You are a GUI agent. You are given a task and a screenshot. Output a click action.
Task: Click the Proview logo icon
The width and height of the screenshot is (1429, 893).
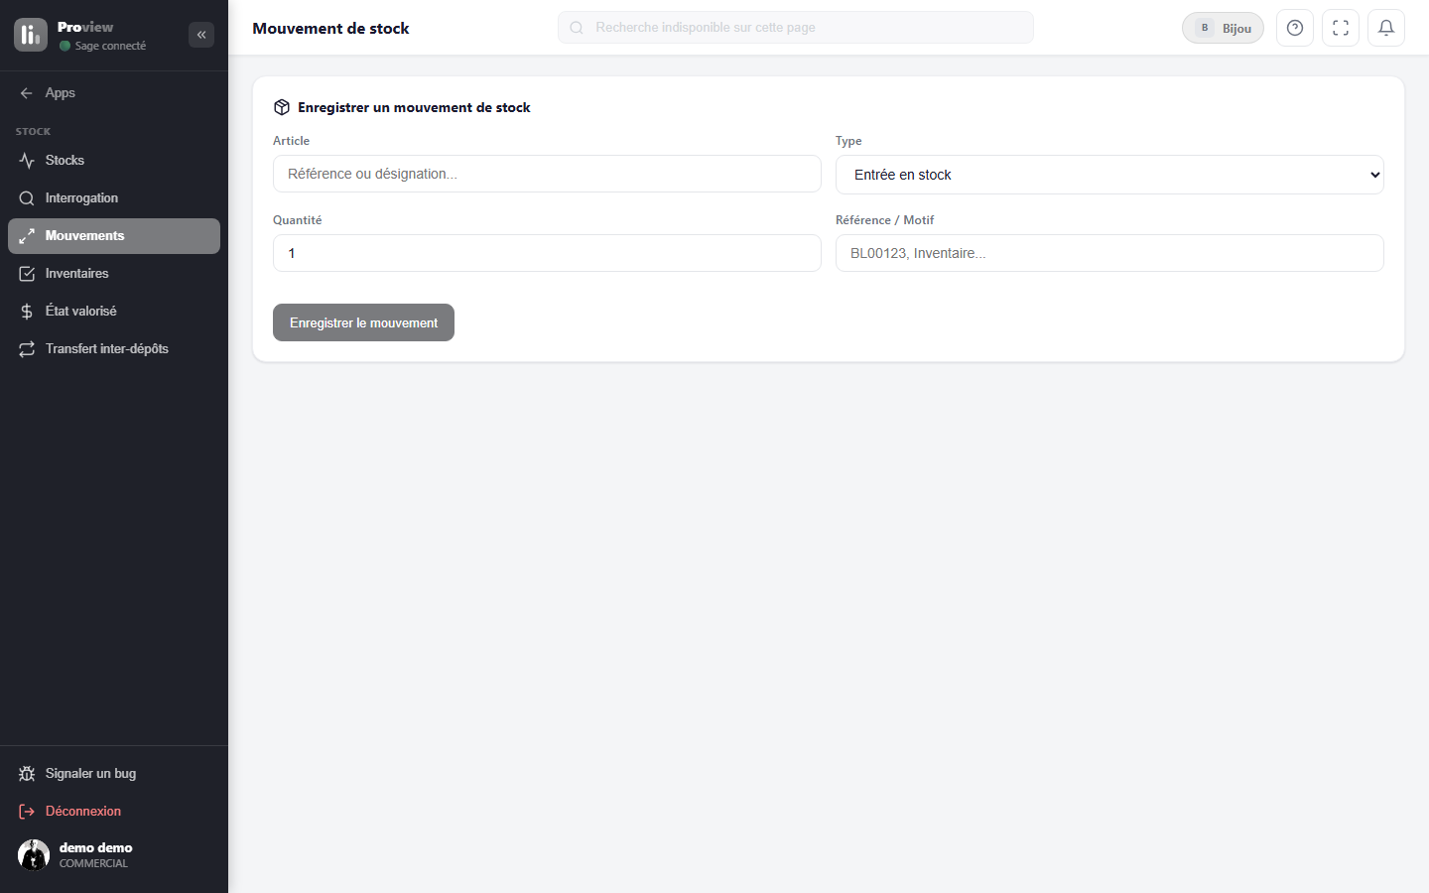pos(31,35)
